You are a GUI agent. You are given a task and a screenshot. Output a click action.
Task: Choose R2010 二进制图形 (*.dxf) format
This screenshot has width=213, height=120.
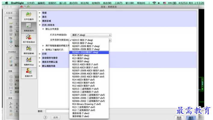(x=89, y=92)
